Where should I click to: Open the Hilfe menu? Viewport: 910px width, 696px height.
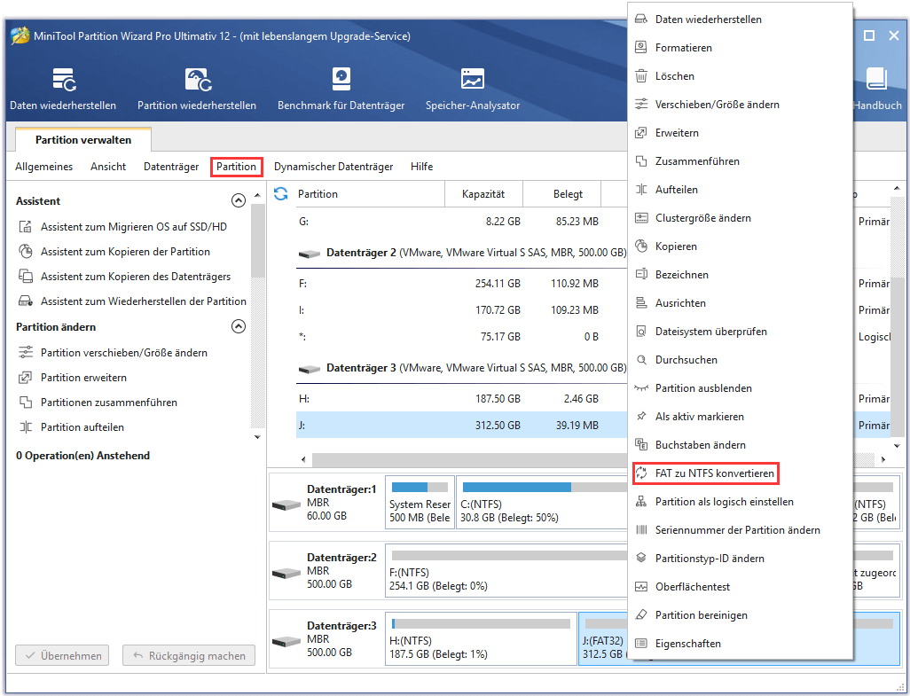pos(422,167)
